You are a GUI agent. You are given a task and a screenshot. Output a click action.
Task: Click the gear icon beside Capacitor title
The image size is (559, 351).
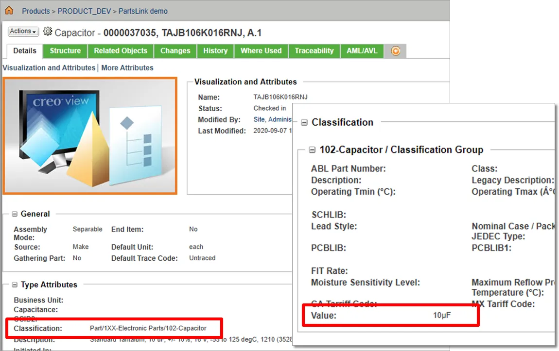point(48,32)
